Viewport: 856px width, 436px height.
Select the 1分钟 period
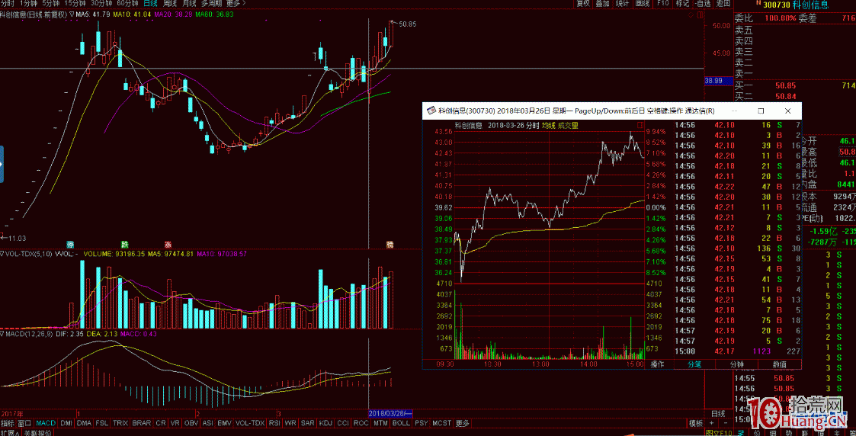[28, 3]
